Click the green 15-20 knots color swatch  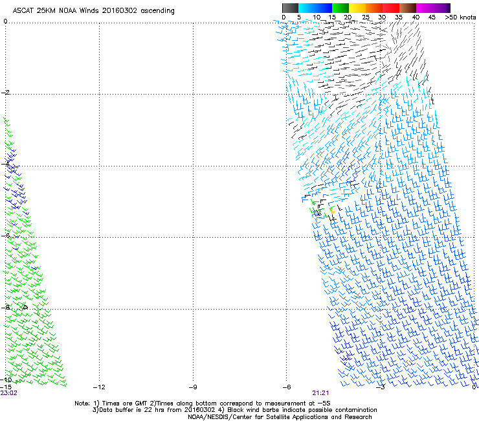(x=340, y=8)
